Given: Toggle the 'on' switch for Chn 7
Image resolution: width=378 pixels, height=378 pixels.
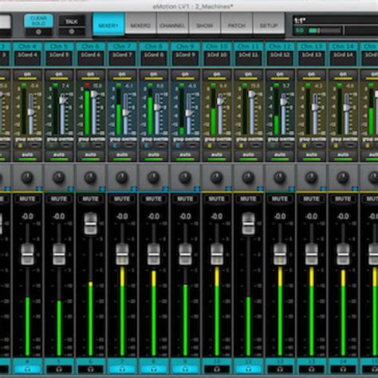Looking at the screenshot, I should [122, 75].
